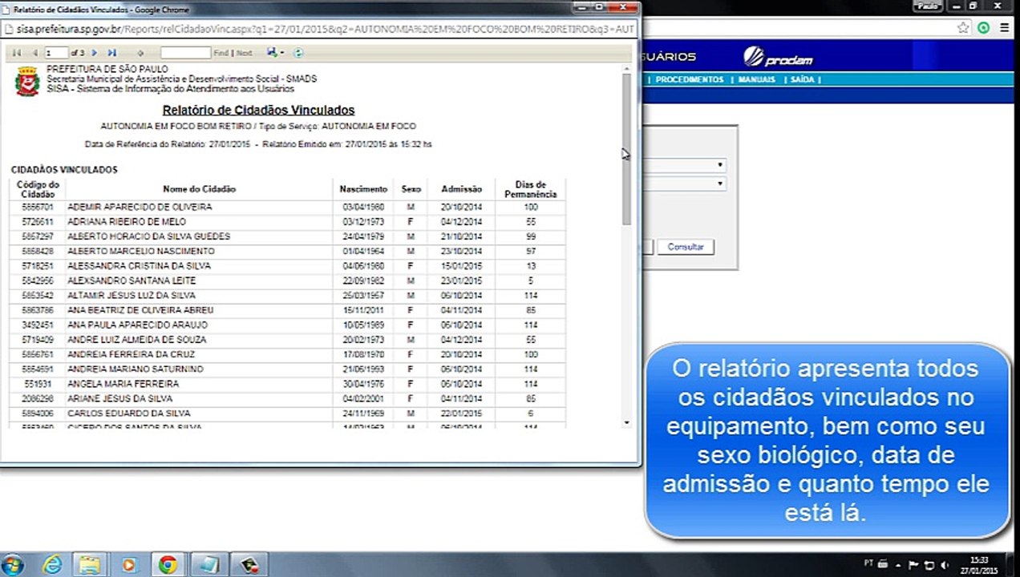Go to first page of report
The width and height of the screenshot is (1020, 577).
point(16,53)
